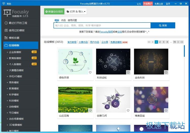Open recently opened projects clock icon
Image resolution: width=190 pixels, height=133 pixels.
(6, 23)
